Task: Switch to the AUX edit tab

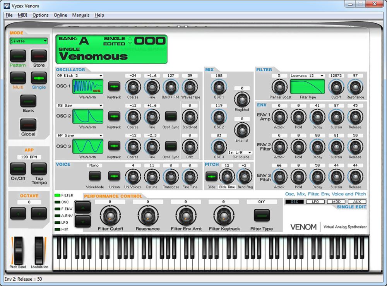Action: [x=357, y=202]
